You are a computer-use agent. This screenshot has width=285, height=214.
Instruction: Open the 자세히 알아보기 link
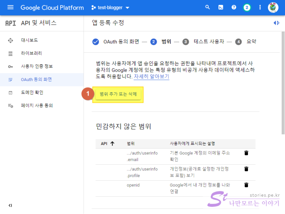point(151,76)
